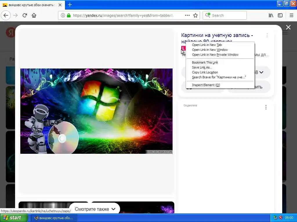
Task: Open options dots beside image title
Action: [267, 35]
